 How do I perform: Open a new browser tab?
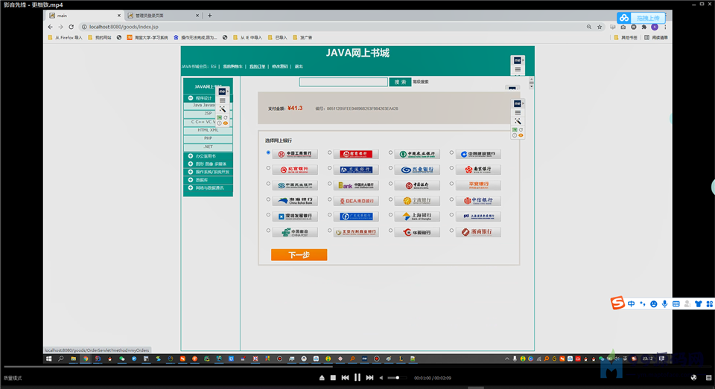tap(210, 16)
